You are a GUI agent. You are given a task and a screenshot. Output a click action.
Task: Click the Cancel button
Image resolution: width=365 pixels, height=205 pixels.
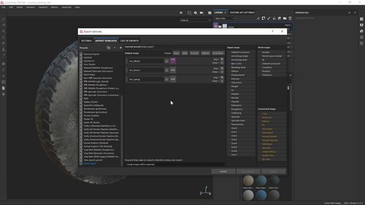[223, 171]
